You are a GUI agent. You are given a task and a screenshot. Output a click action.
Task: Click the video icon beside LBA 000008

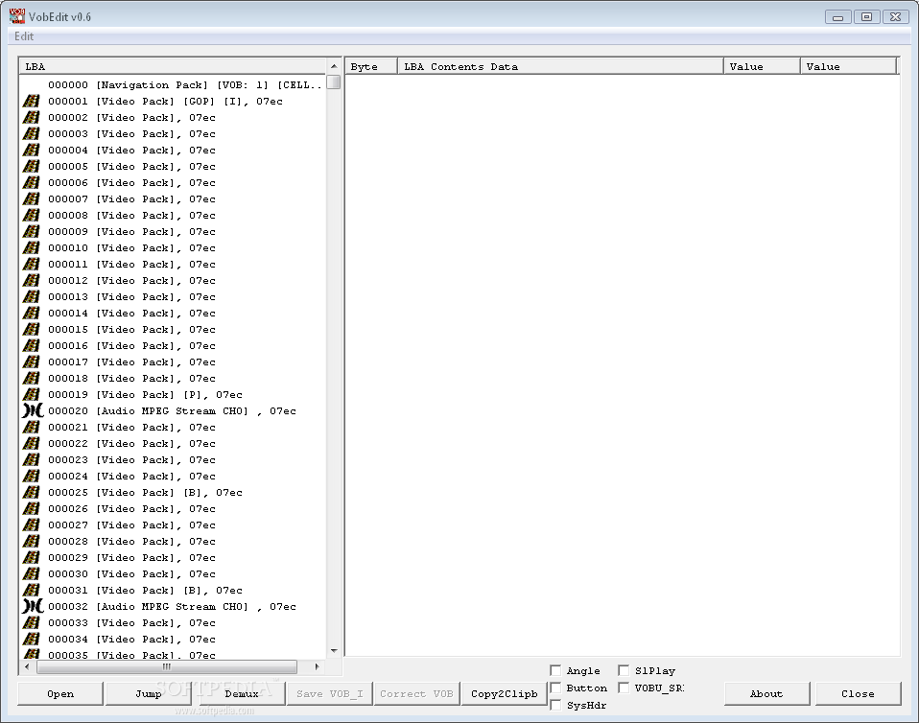pos(31,215)
